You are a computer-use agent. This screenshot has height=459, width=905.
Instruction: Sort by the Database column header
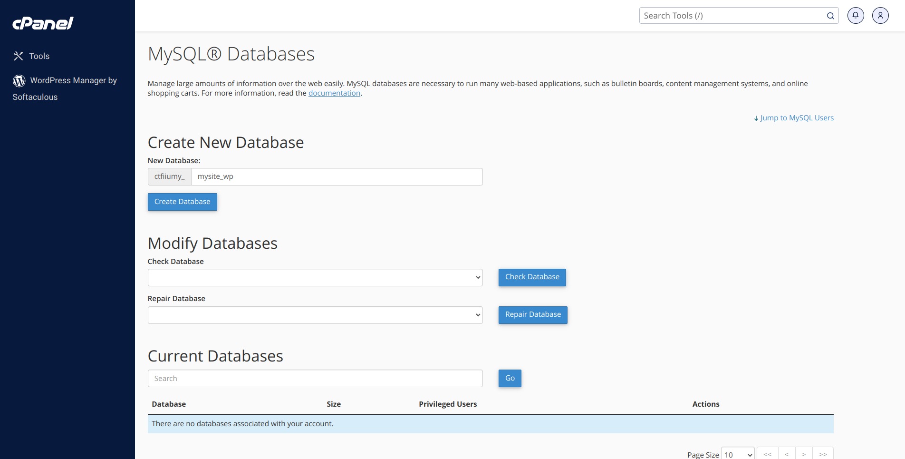coord(169,404)
